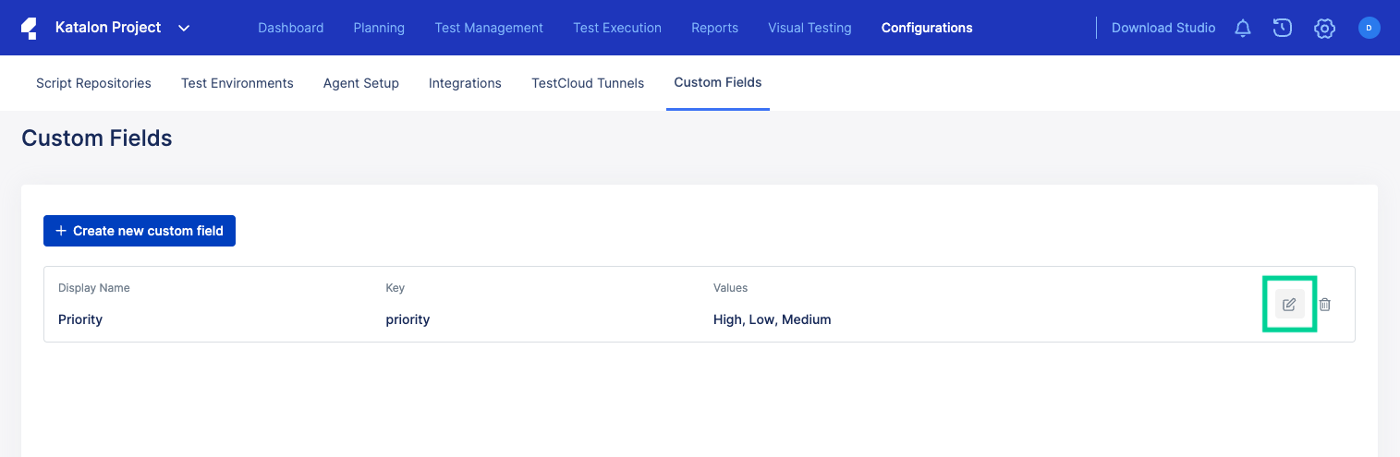
Task: Expand the Katalon Project dropdown
Action: tap(184, 28)
